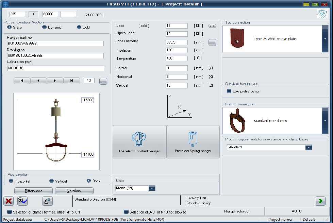Image resolution: width=333 pixels, height=223 pixels.
Task: Click Drawing no. input field
Action: coord(55,56)
